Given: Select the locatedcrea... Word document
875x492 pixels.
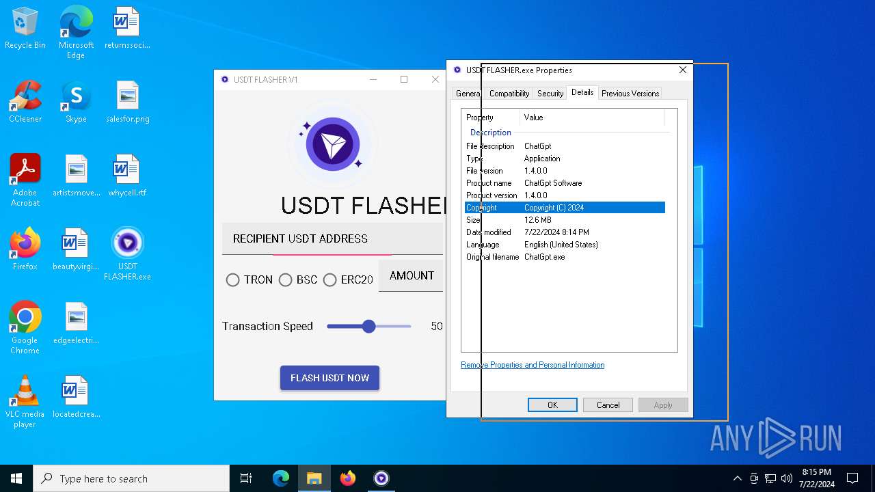Looking at the screenshot, I should pos(76,398).
